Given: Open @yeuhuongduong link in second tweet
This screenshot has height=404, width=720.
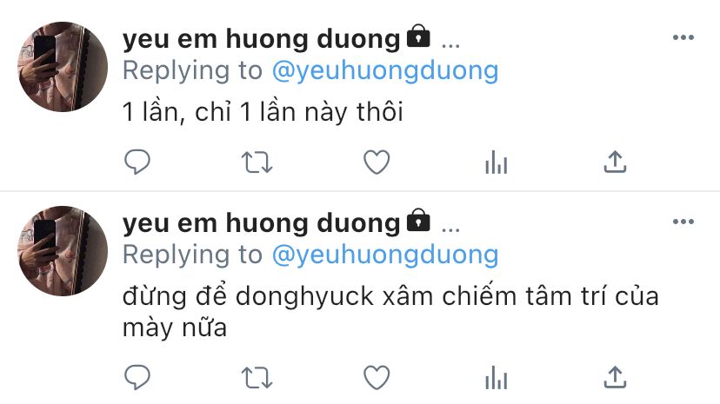Looking at the screenshot, I should click(385, 255).
